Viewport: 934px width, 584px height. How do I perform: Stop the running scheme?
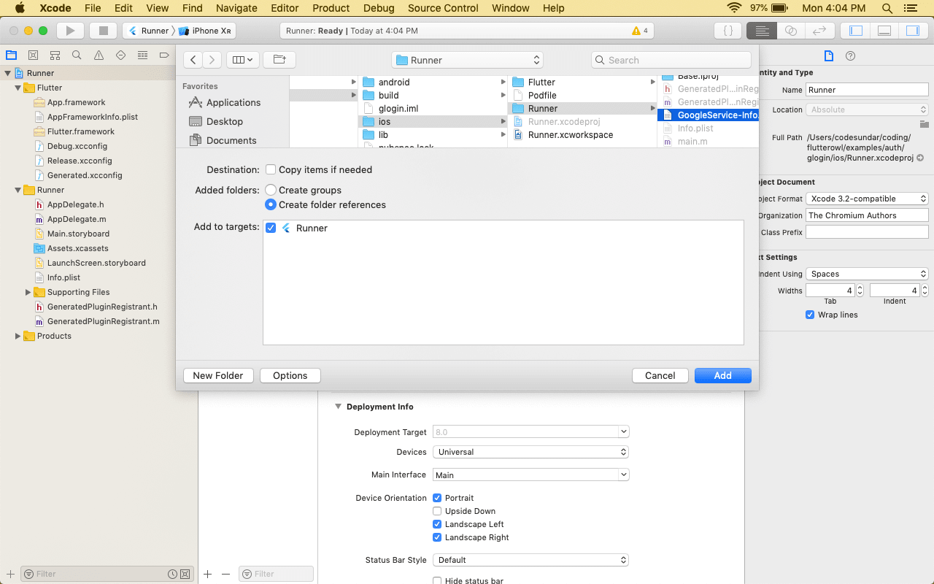coord(103,31)
